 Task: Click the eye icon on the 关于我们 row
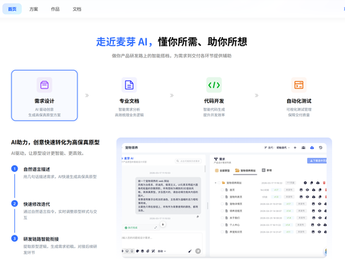point(320,218)
